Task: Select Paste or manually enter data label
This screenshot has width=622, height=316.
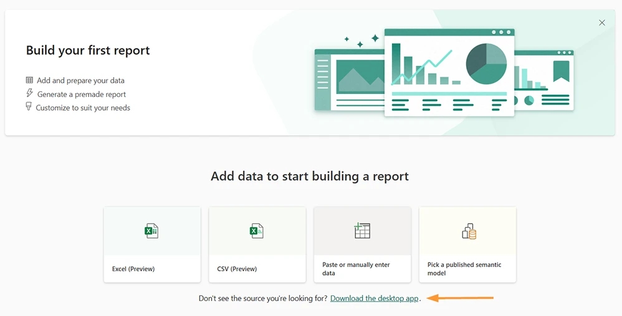Action: coord(356,269)
